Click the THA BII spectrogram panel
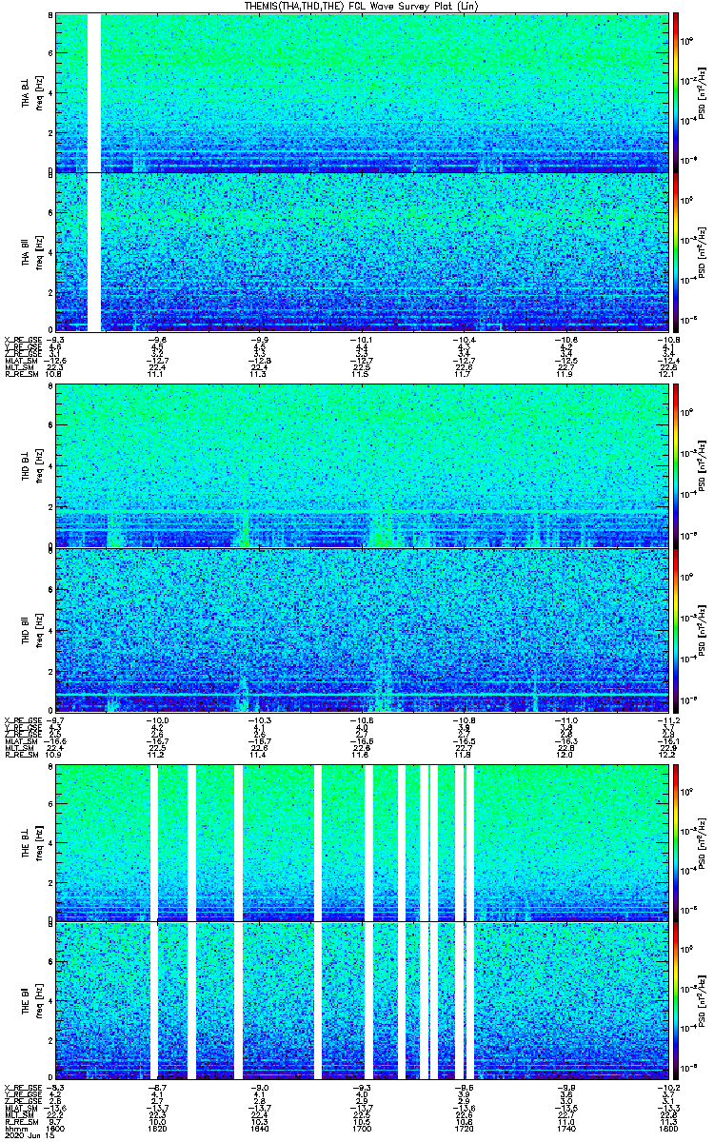Image resolution: width=714 pixels, height=1142 pixels. click(x=362, y=251)
